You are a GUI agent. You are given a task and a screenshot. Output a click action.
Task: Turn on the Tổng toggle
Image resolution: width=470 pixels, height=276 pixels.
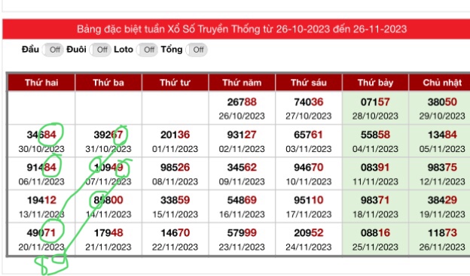click(197, 50)
